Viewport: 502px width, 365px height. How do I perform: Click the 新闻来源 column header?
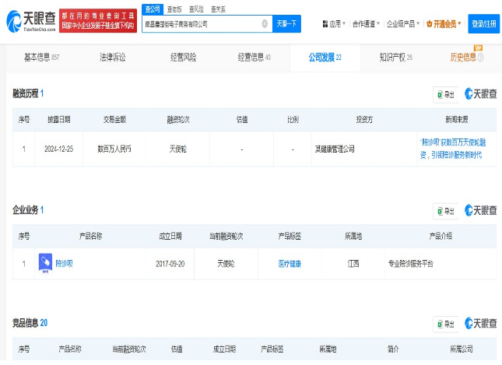pyautogui.click(x=457, y=120)
